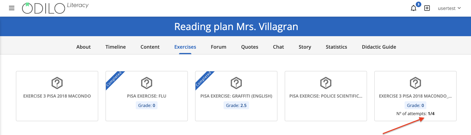
Task: Click the ODILO Literacy logo
Action: [x=55, y=8]
